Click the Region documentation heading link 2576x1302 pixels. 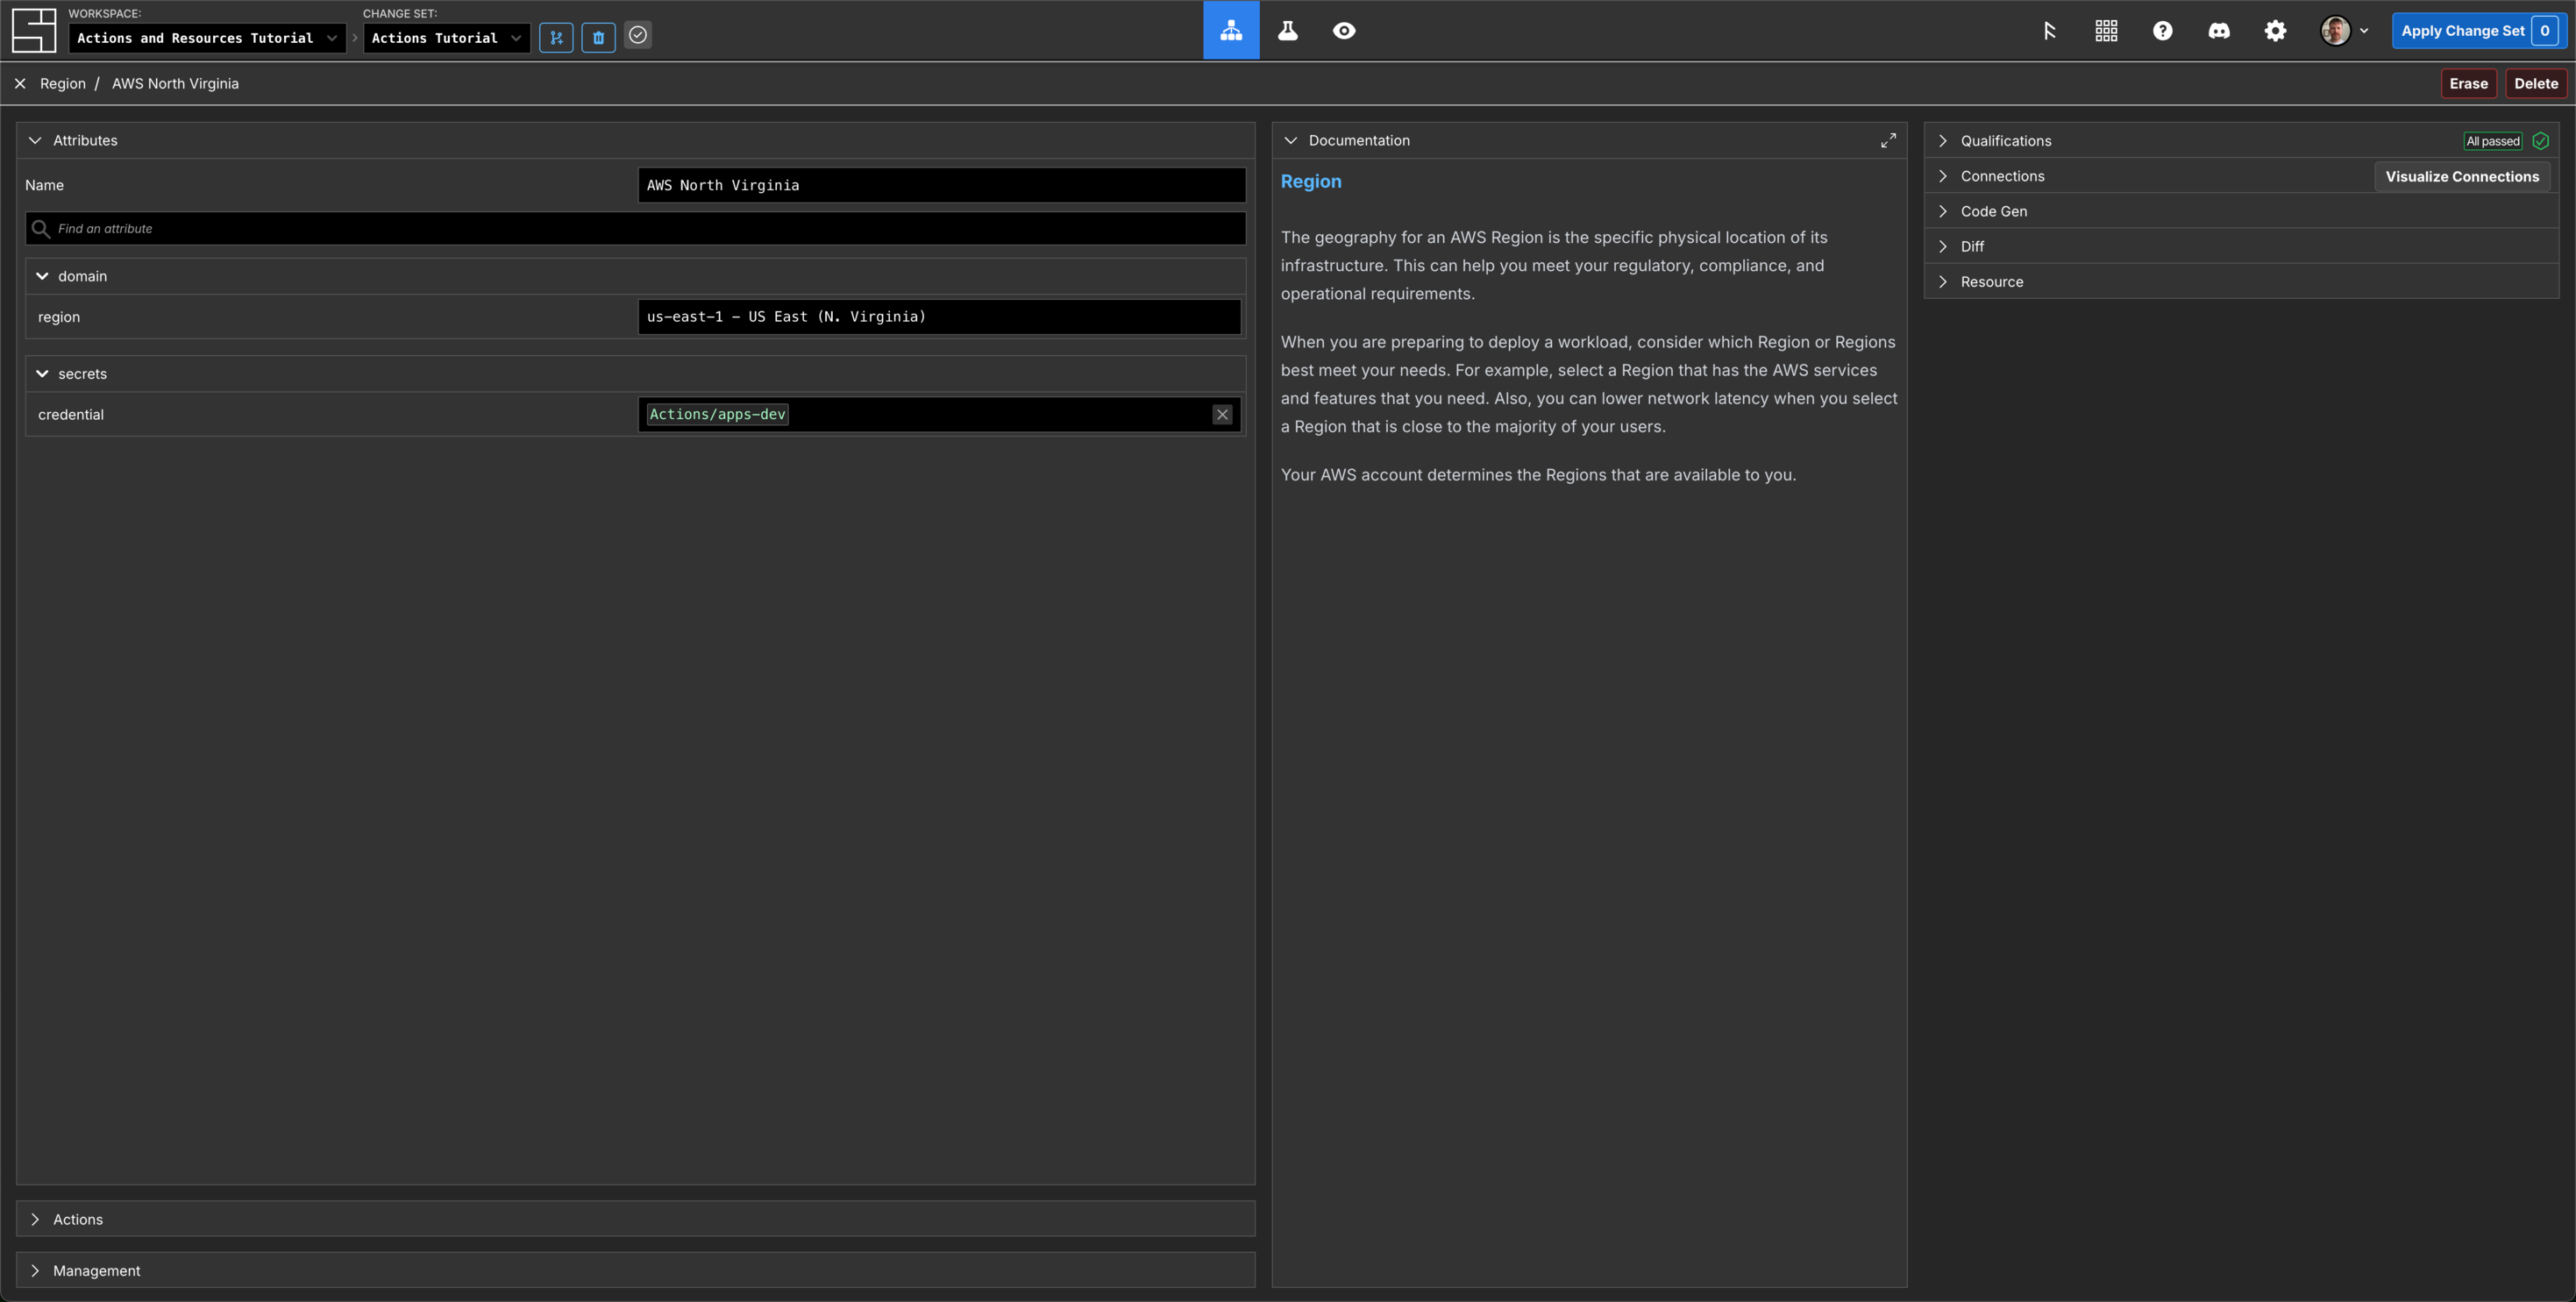[1311, 181]
